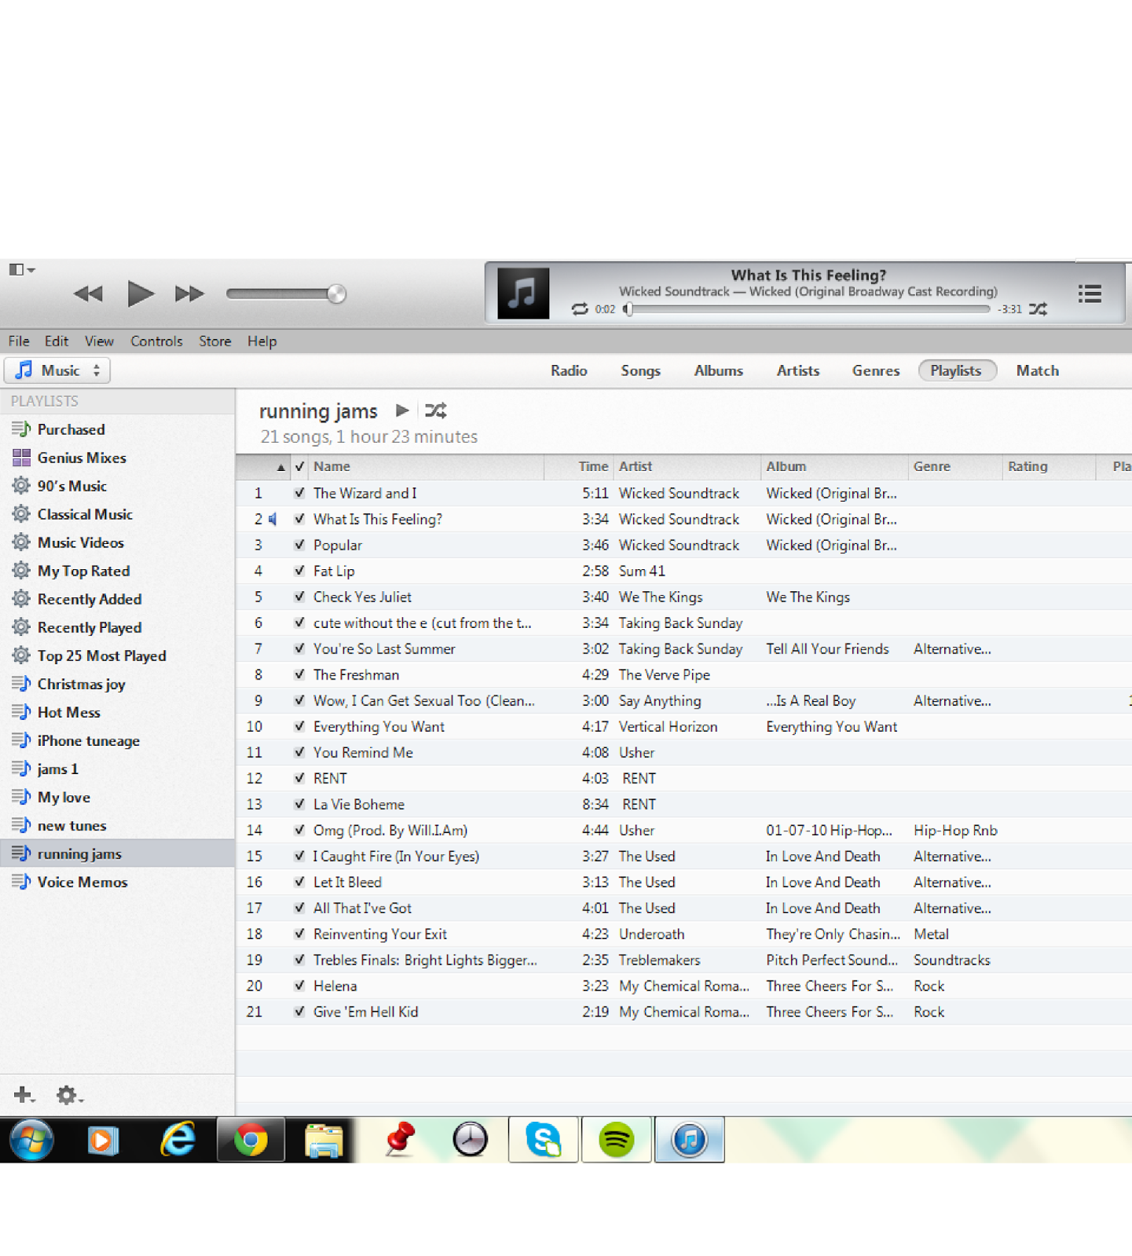Image resolution: width=1132 pixels, height=1256 pixels.
Task: Open the Christmas joy playlist icon
Action: (21, 684)
